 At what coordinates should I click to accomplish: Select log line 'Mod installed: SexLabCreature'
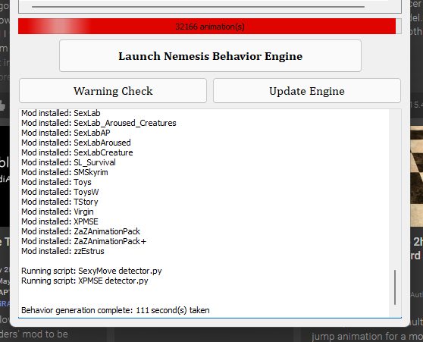pos(77,152)
